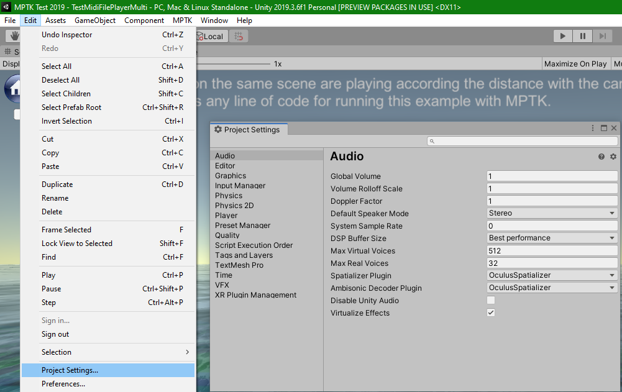Image resolution: width=622 pixels, height=392 pixels.
Task: Toggle Maximize On Play
Action: (575, 64)
